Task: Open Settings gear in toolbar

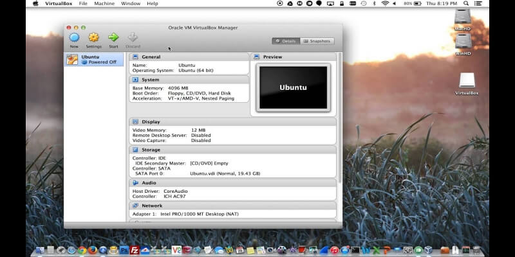Action: click(93, 37)
